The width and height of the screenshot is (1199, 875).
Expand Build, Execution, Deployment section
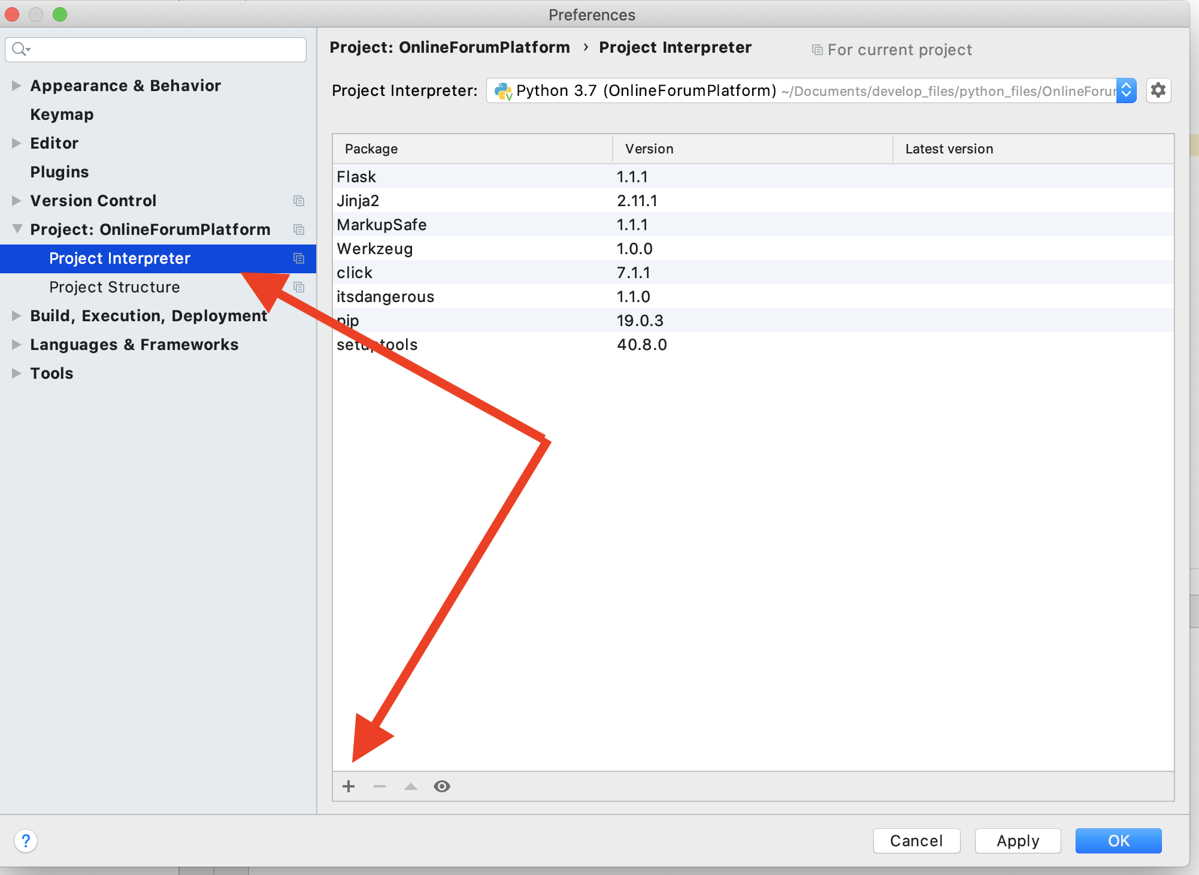[x=16, y=316]
